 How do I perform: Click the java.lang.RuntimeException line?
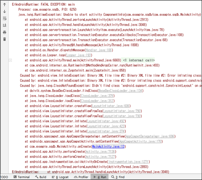(110, 14)
